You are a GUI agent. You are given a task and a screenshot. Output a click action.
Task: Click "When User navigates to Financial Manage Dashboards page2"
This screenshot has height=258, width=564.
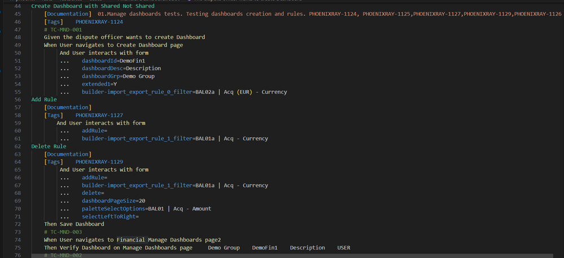tap(132, 239)
